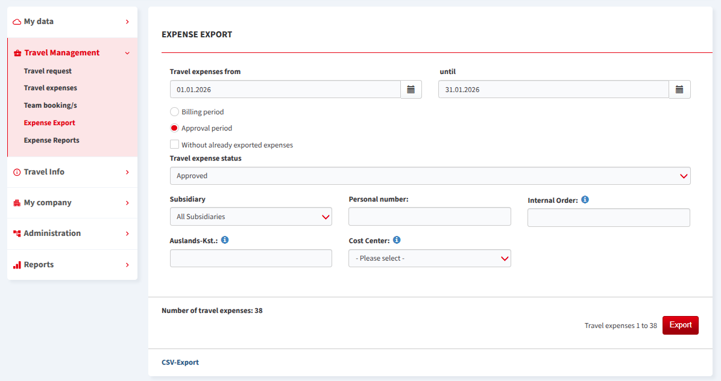Screen dimensions: 721x381
Task: Open calendar picker for Travel expenses from
Action: [x=411, y=90]
